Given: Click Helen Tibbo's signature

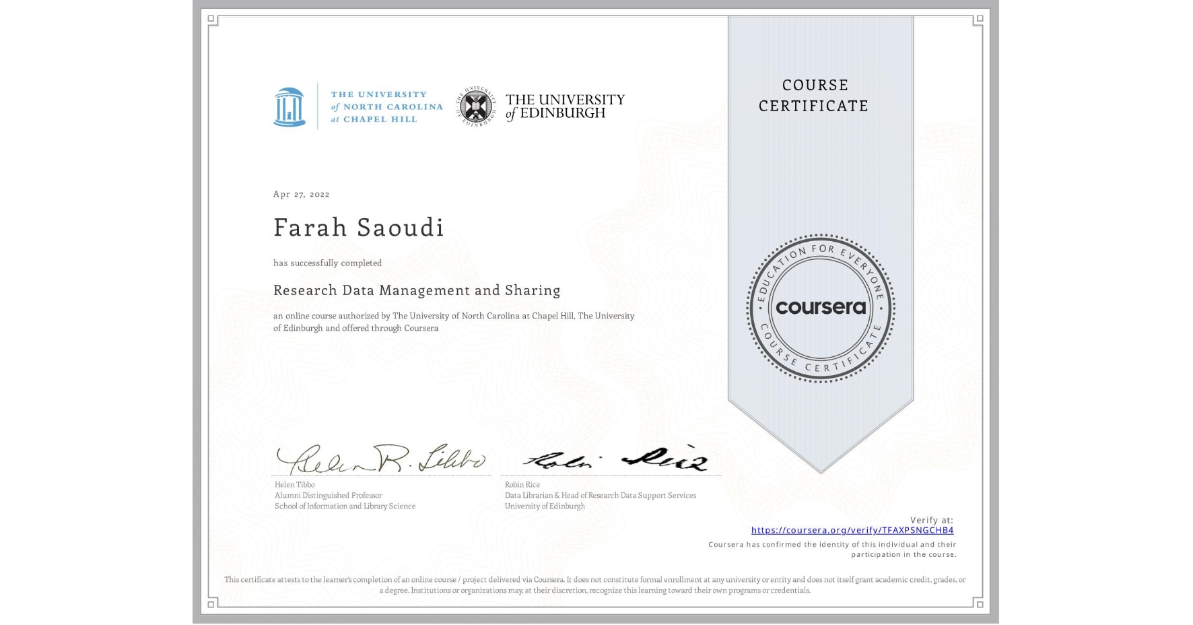Looking at the screenshot, I should coord(381,458).
